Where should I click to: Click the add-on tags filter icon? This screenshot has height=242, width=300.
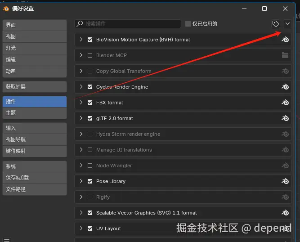(x=276, y=24)
